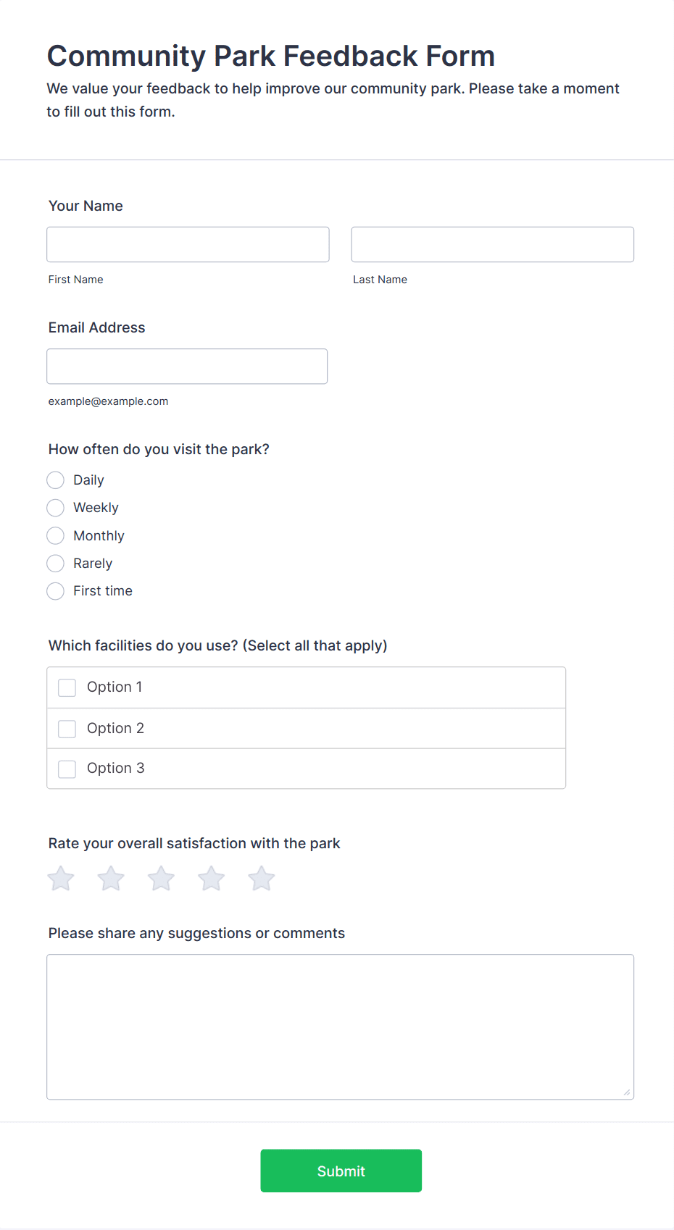This screenshot has width=674, height=1230.
Task: Tick the Option 2 checkbox
Action: click(67, 729)
